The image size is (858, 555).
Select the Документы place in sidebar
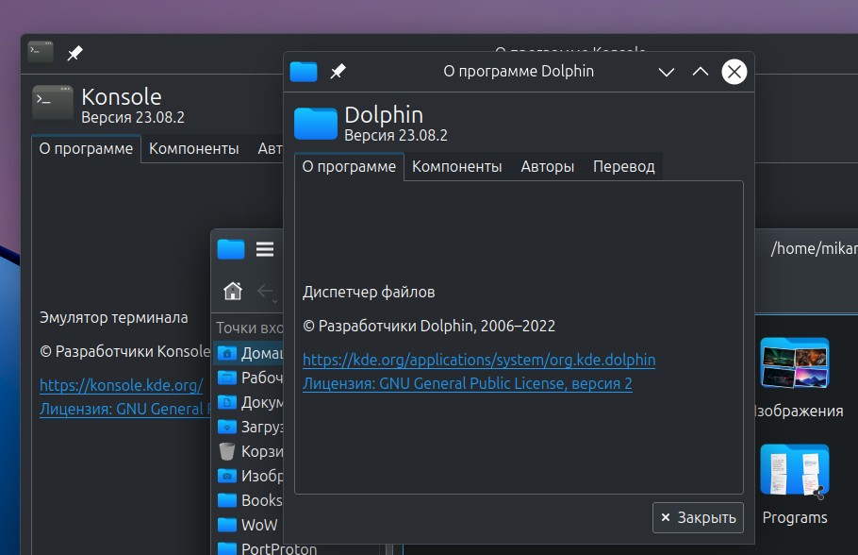(249, 402)
